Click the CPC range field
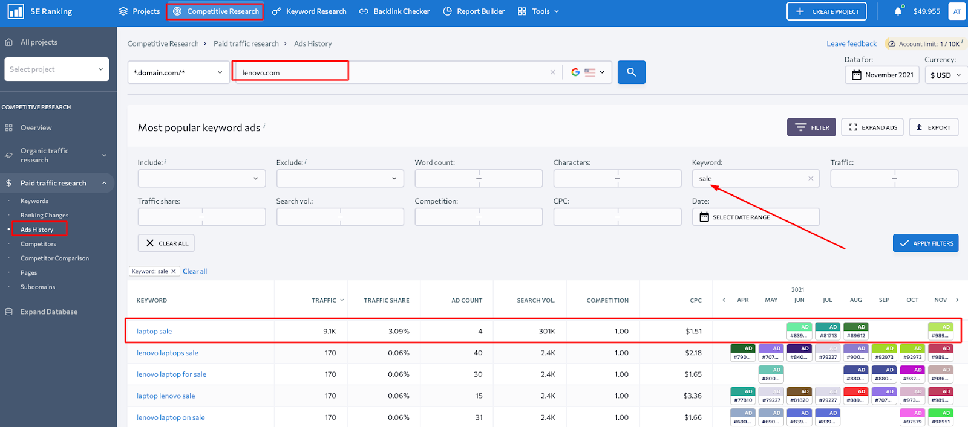This screenshot has height=427, width=968. (x=617, y=217)
